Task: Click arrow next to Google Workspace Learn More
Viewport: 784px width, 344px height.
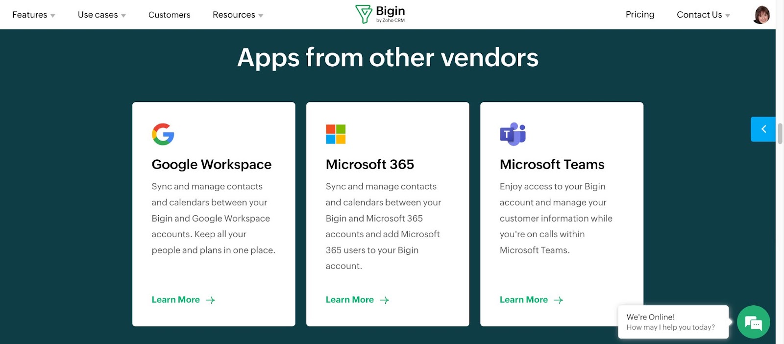Action: point(211,300)
